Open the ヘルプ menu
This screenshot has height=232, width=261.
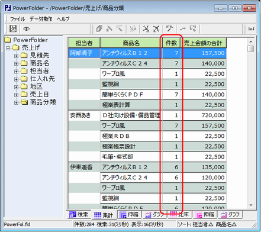(x=63, y=19)
